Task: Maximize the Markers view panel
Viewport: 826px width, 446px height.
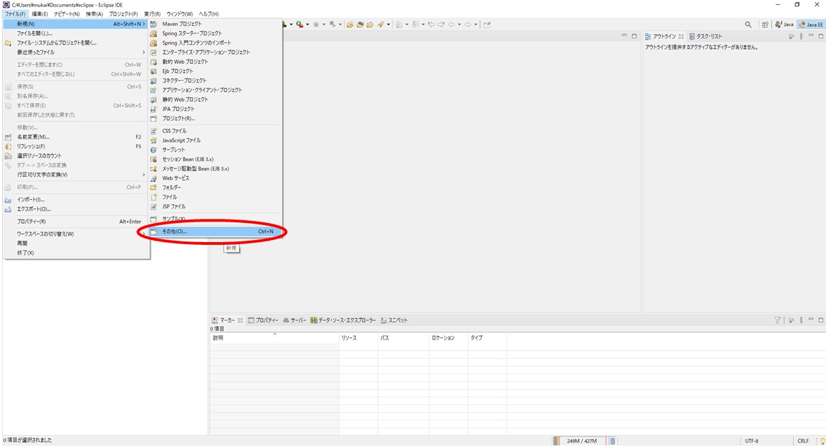Action: [x=820, y=320]
